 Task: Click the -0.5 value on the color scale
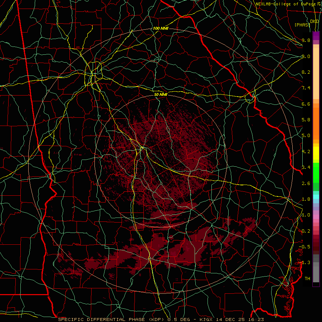click(304, 247)
